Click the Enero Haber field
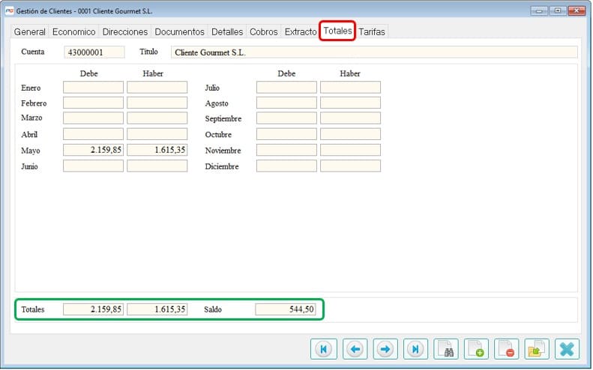 click(x=157, y=88)
